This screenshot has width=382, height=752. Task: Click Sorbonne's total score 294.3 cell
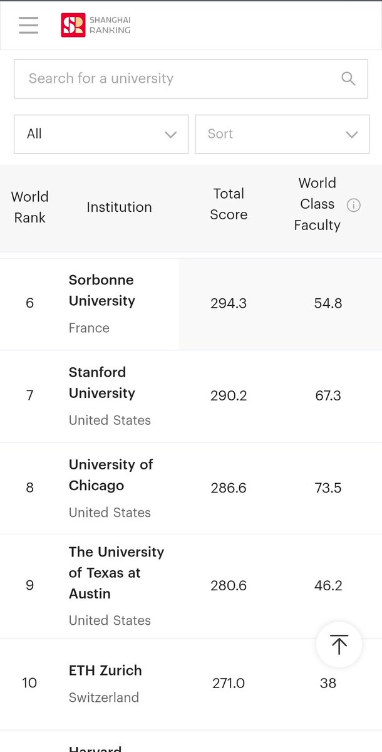point(229,303)
